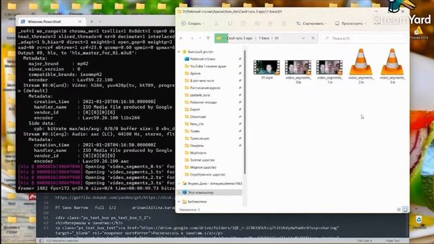The height and width of the screenshot is (244, 434).
Task: Select the video_segments_3.ts VLC file
Action: coord(392,66)
